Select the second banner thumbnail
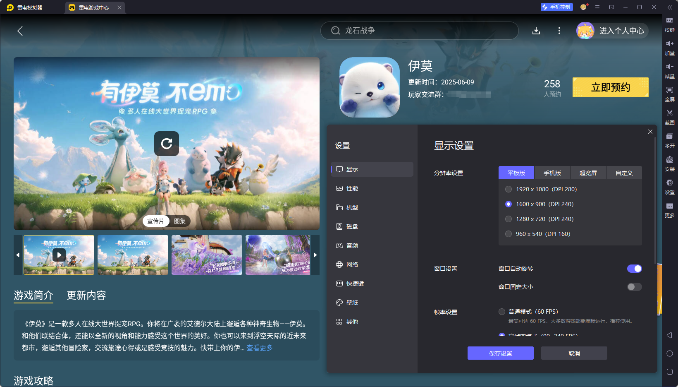 click(x=133, y=255)
